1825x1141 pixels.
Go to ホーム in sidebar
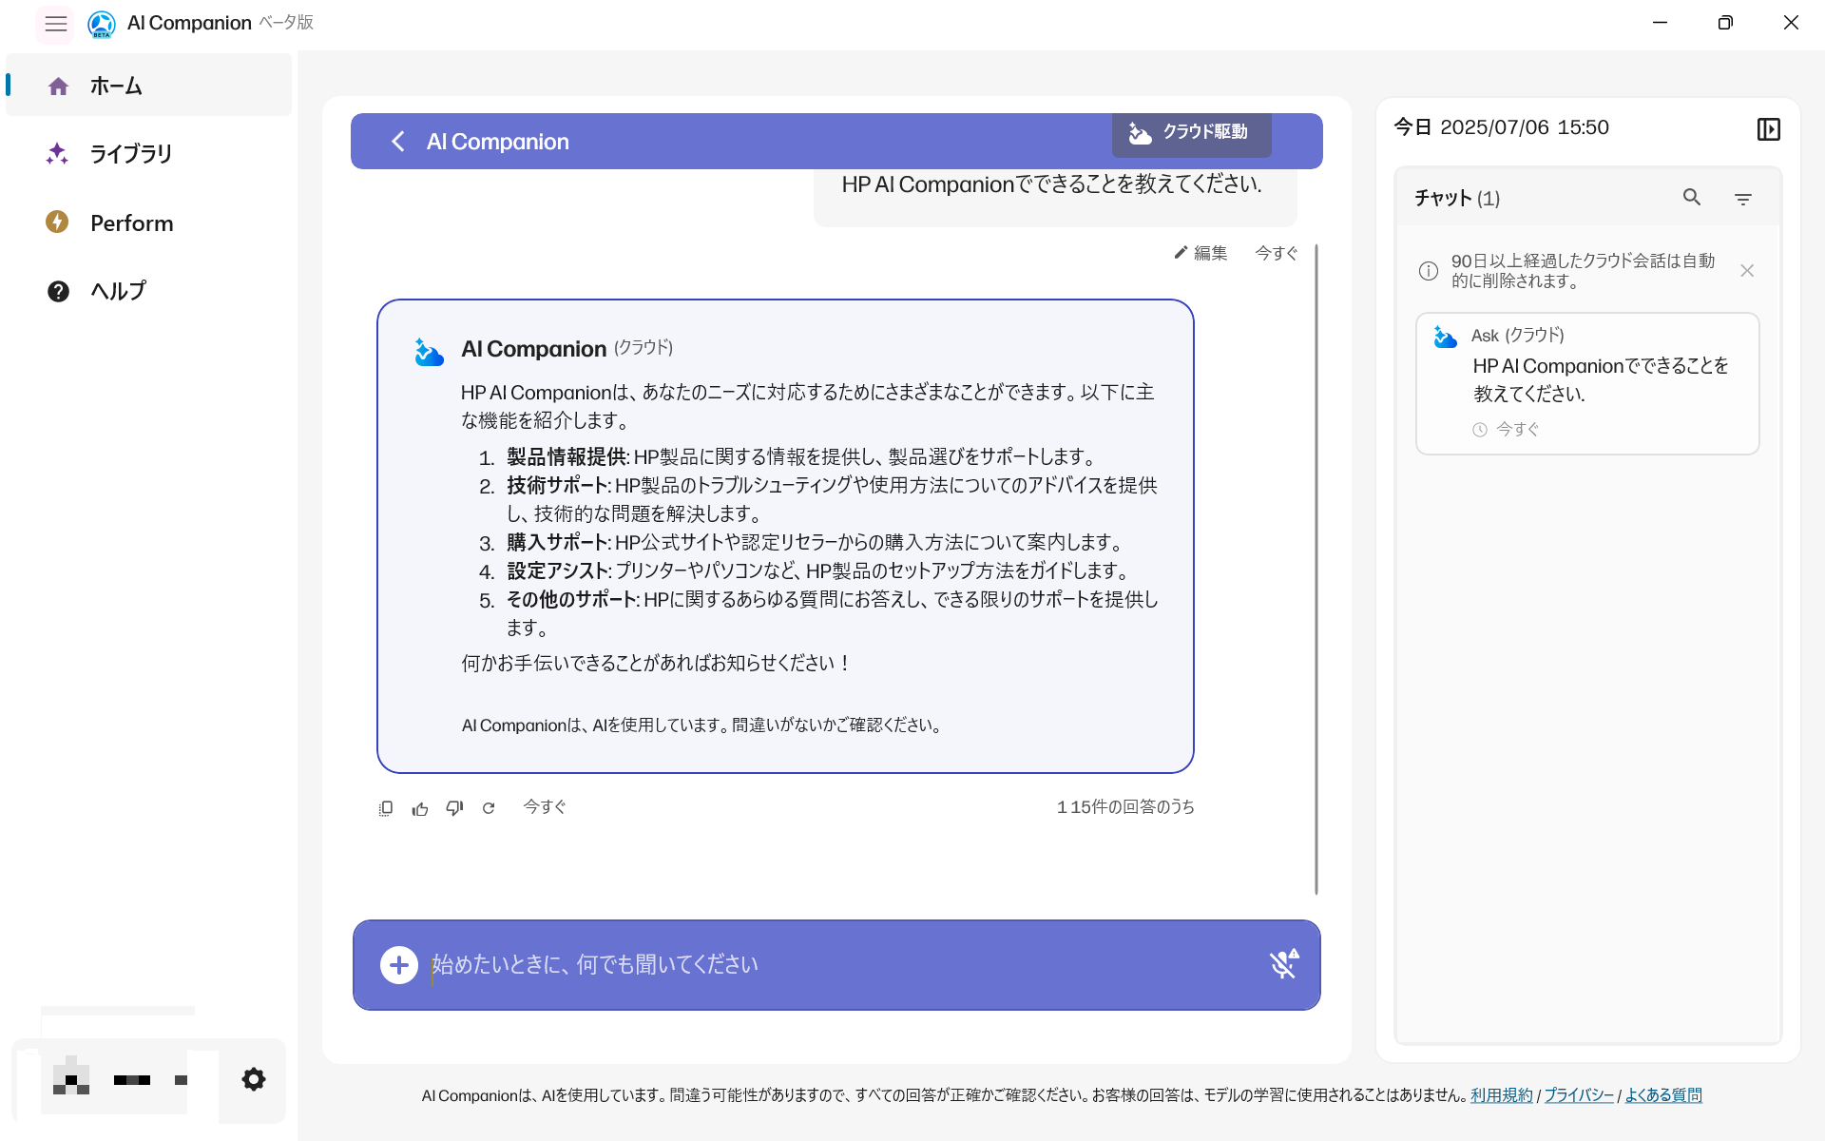point(149,86)
